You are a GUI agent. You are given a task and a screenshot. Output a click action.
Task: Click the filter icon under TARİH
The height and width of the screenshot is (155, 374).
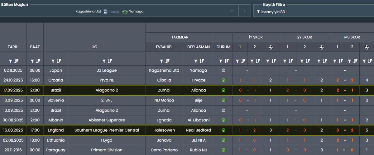[x=10, y=61]
